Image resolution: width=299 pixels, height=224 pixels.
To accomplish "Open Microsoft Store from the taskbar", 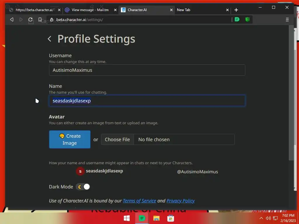I will click(171, 218).
